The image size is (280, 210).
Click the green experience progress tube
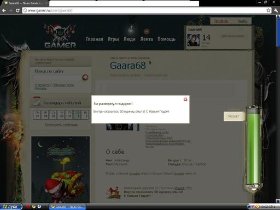[254, 149]
